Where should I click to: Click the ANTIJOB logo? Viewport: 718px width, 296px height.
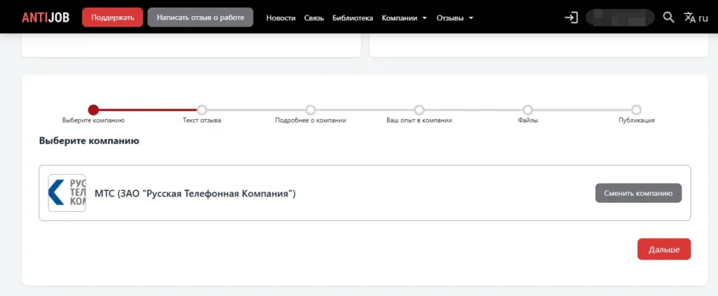coord(46,17)
